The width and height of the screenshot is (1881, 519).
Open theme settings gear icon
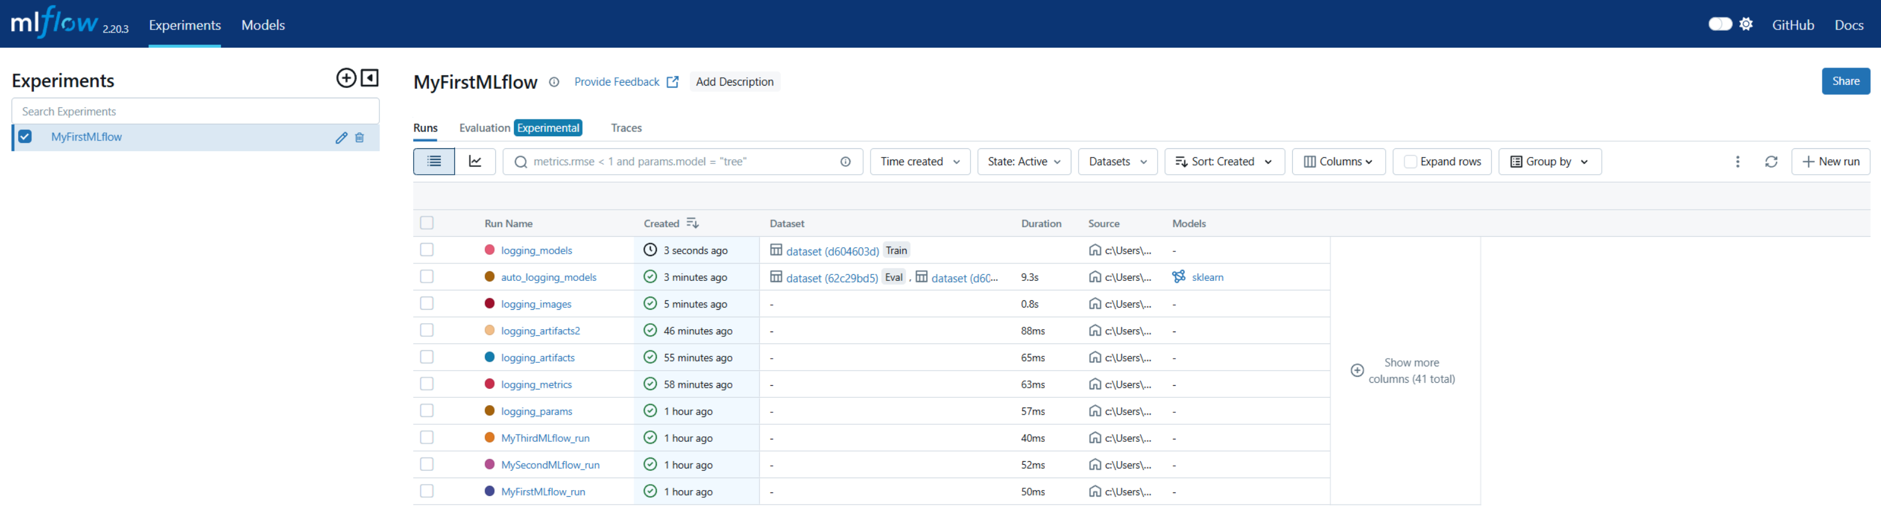pyautogui.click(x=1746, y=24)
